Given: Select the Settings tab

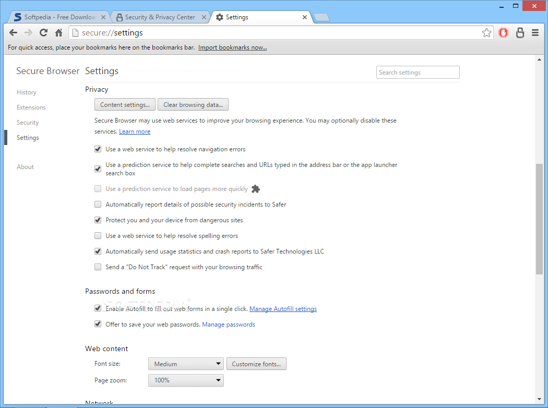Looking at the screenshot, I should 260,17.
